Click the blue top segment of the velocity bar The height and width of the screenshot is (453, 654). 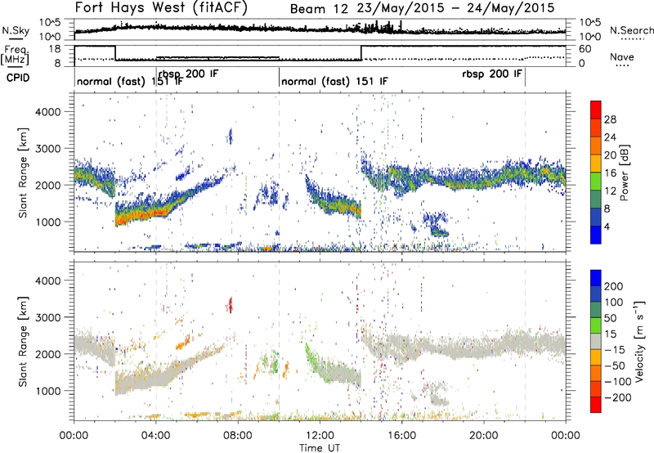[596, 278]
